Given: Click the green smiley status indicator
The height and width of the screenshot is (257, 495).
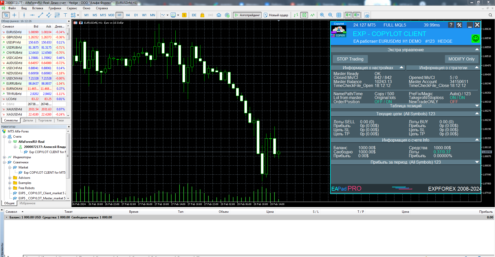Looking at the screenshot, I should (x=475, y=39).
